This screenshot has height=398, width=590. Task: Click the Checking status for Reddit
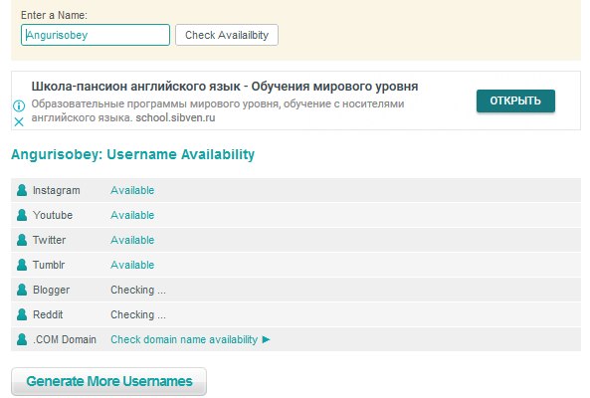tap(138, 314)
